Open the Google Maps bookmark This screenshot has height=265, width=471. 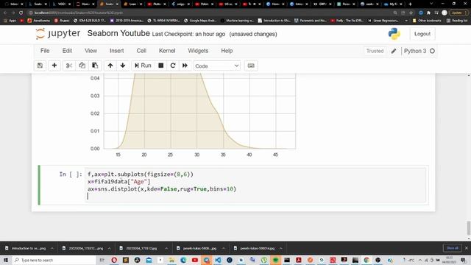(x=200, y=21)
